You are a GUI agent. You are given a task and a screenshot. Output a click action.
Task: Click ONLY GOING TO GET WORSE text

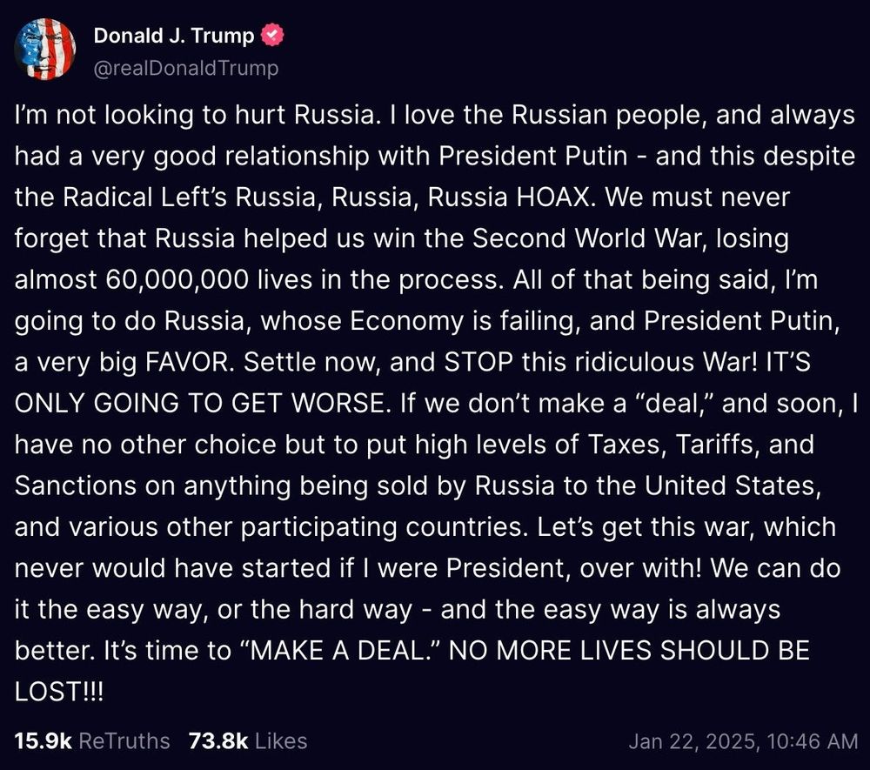200,404
